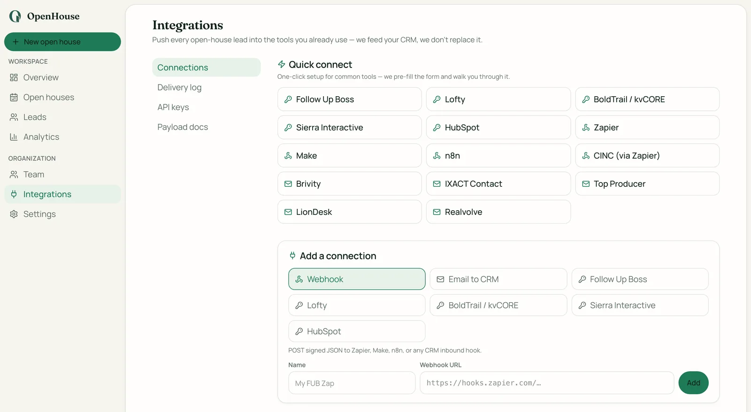
Task: Go to Analytics in sidebar
Action: tap(62, 137)
